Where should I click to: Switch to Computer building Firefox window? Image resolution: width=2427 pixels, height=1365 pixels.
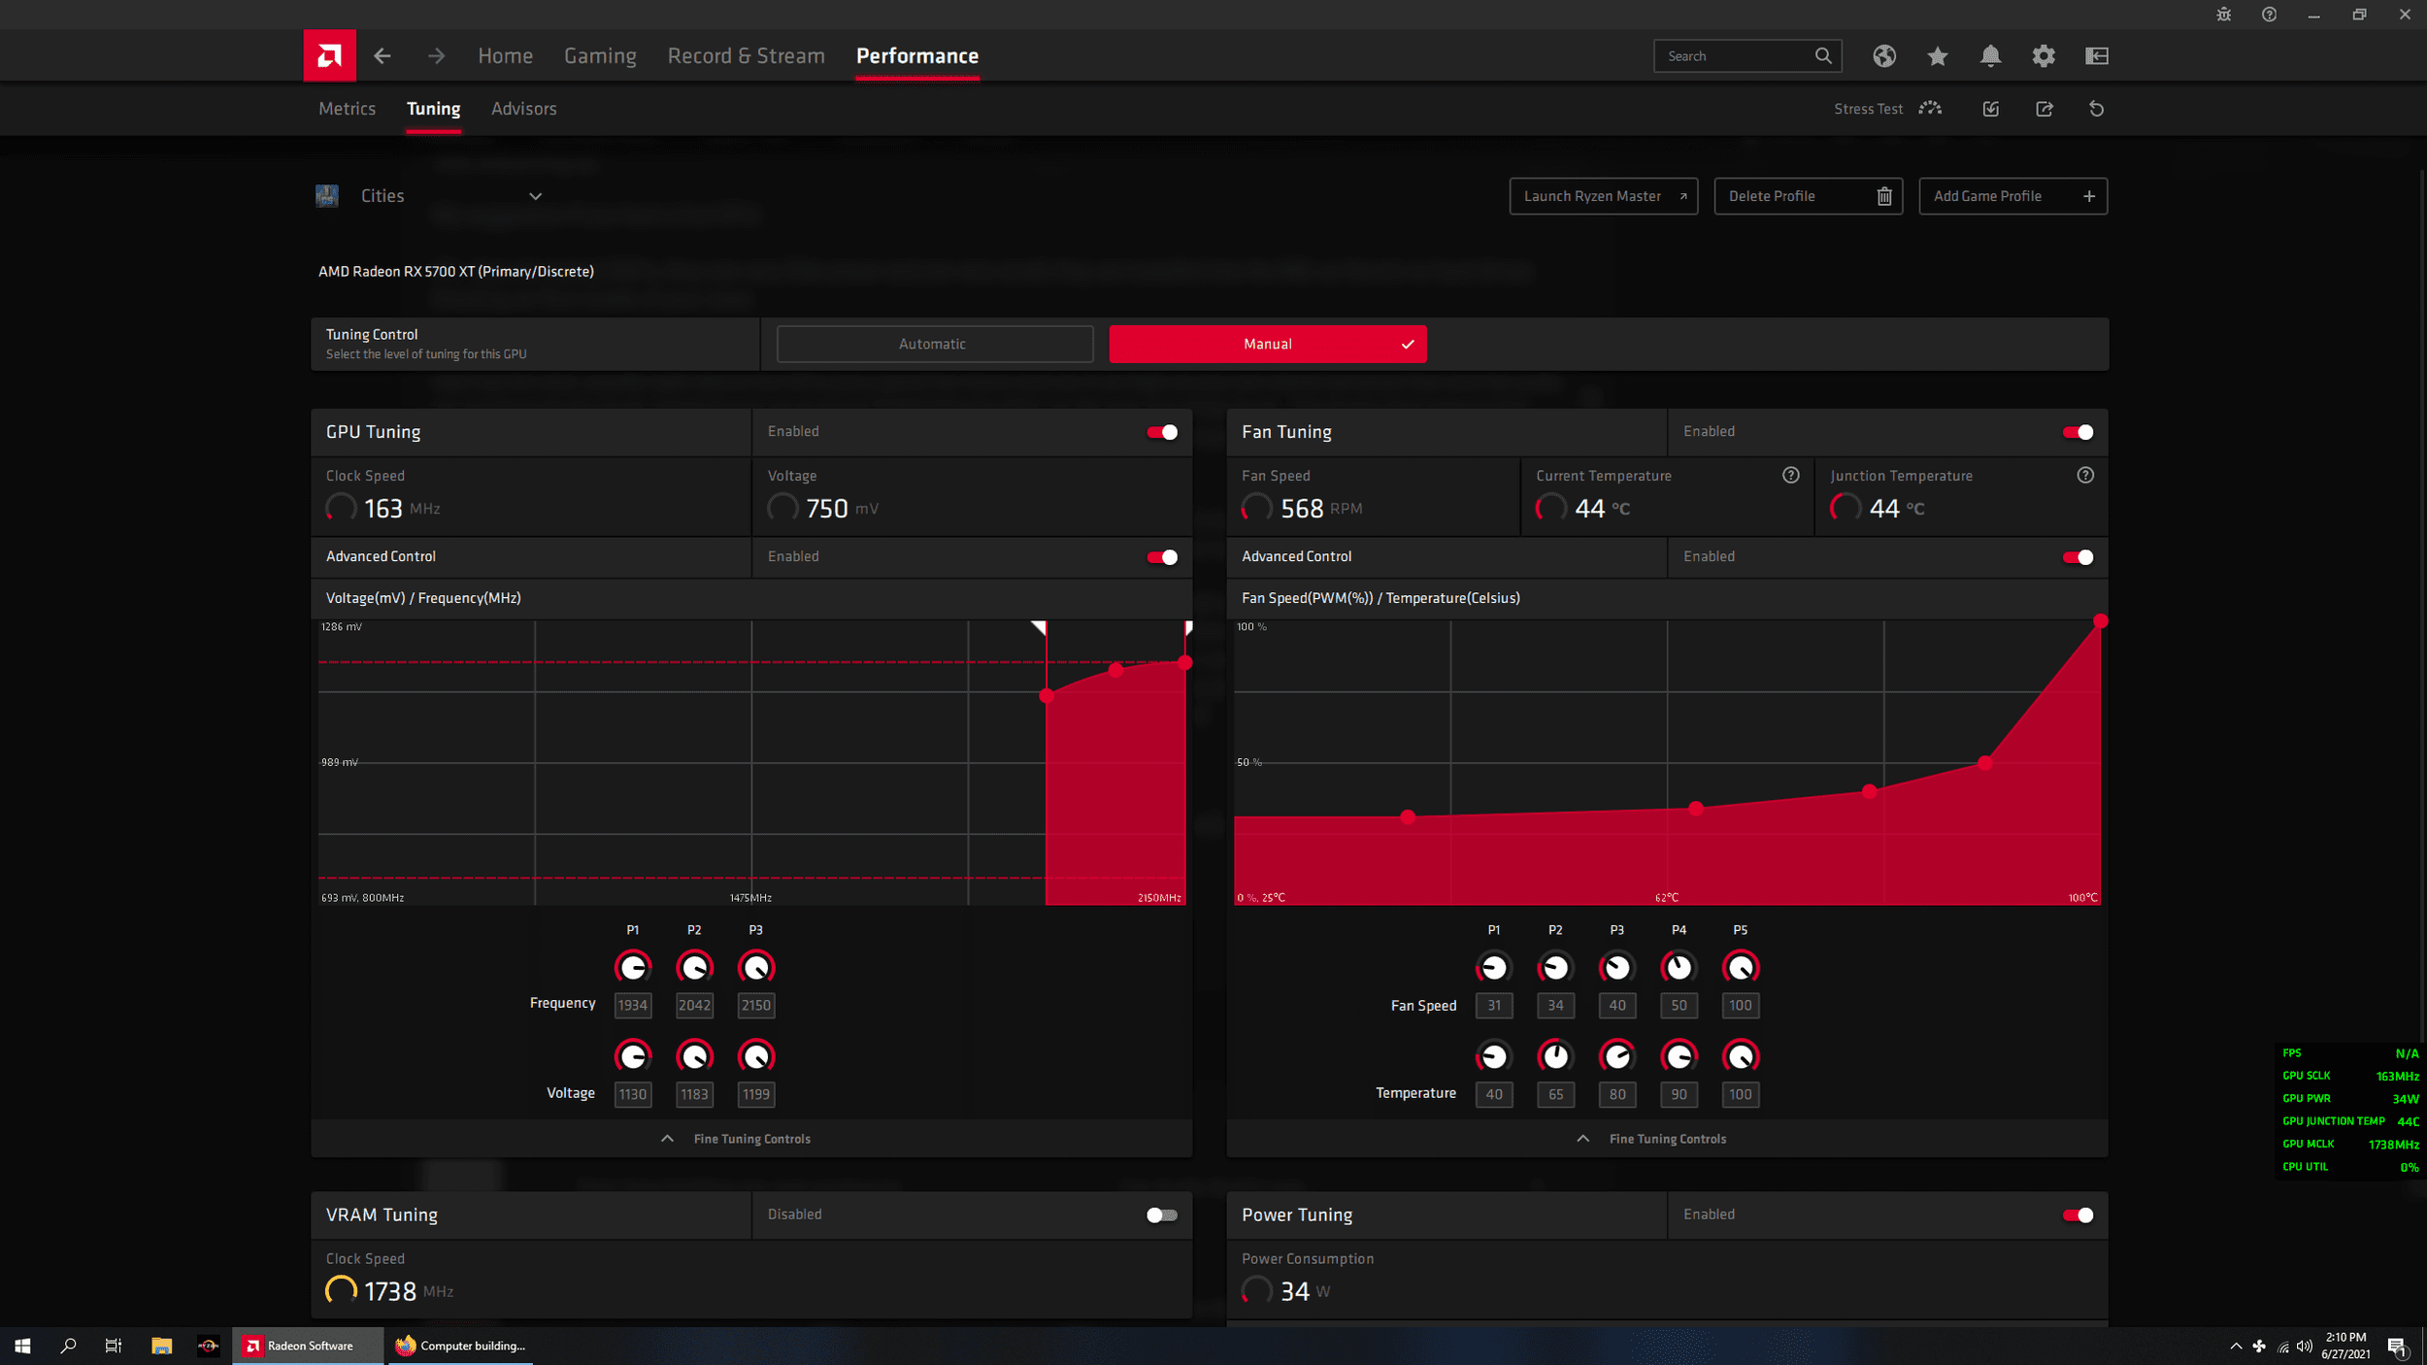pos(461,1346)
